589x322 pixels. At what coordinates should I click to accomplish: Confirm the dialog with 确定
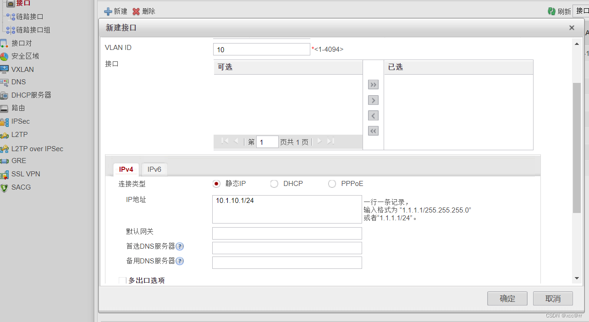[507, 299]
